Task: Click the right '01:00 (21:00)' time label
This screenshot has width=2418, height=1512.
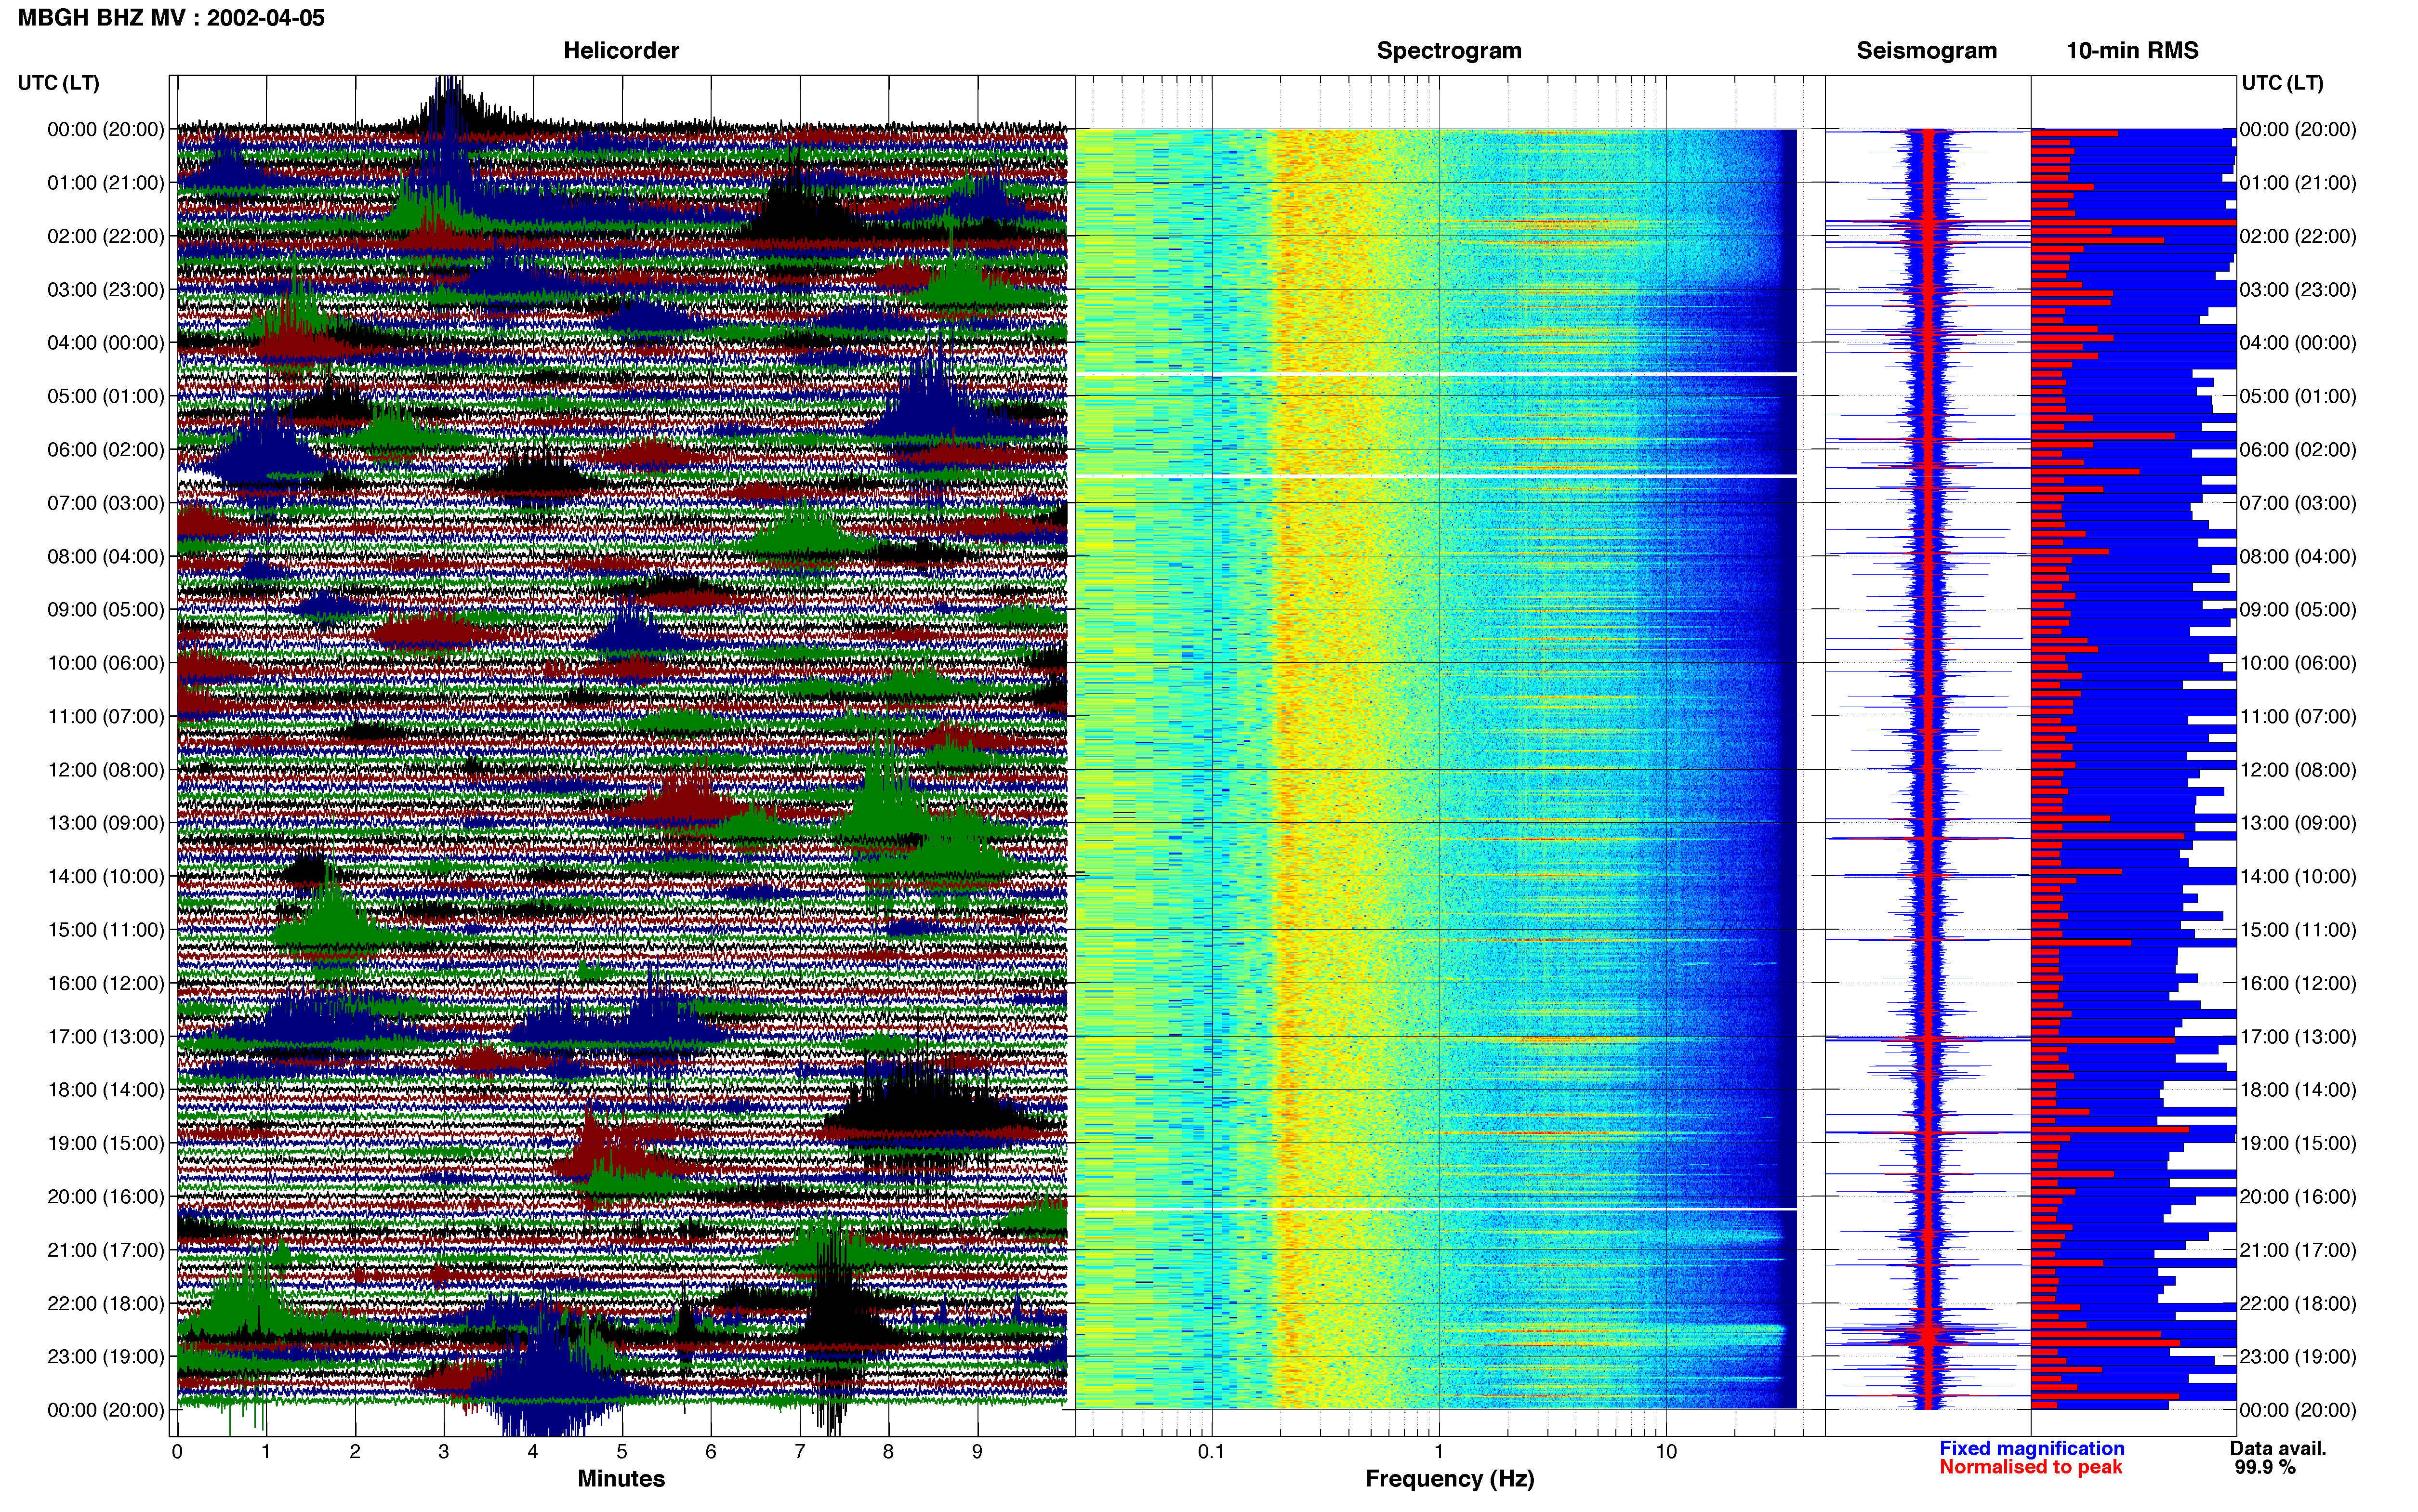Action: pos(2298,183)
